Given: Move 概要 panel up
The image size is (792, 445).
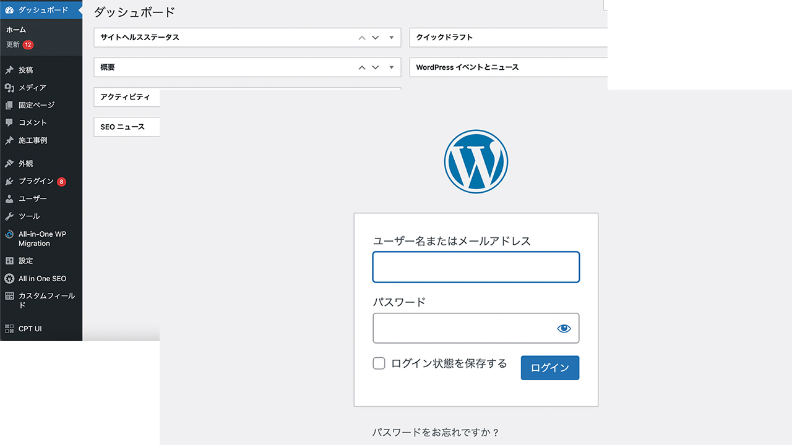Looking at the screenshot, I should [362, 67].
